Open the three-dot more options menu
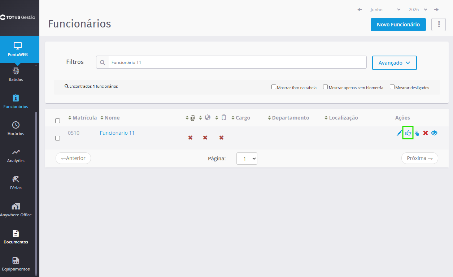 click(439, 25)
